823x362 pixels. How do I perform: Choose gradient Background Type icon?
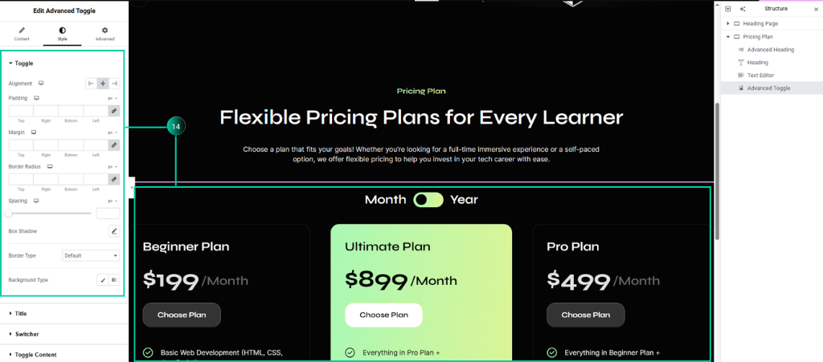tap(114, 280)
